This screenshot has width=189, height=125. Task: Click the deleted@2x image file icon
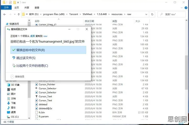(36, 109)
